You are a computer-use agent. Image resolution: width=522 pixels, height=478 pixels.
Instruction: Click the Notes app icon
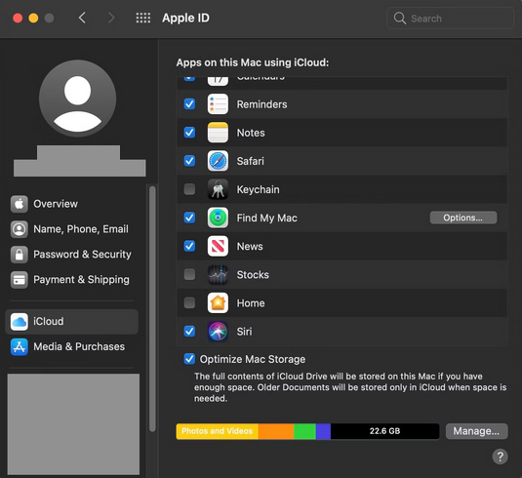point(218,133)
